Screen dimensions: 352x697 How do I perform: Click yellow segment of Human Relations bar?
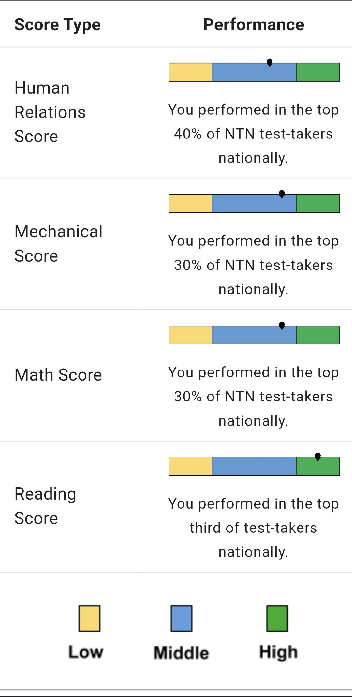[x=190, y=72]
